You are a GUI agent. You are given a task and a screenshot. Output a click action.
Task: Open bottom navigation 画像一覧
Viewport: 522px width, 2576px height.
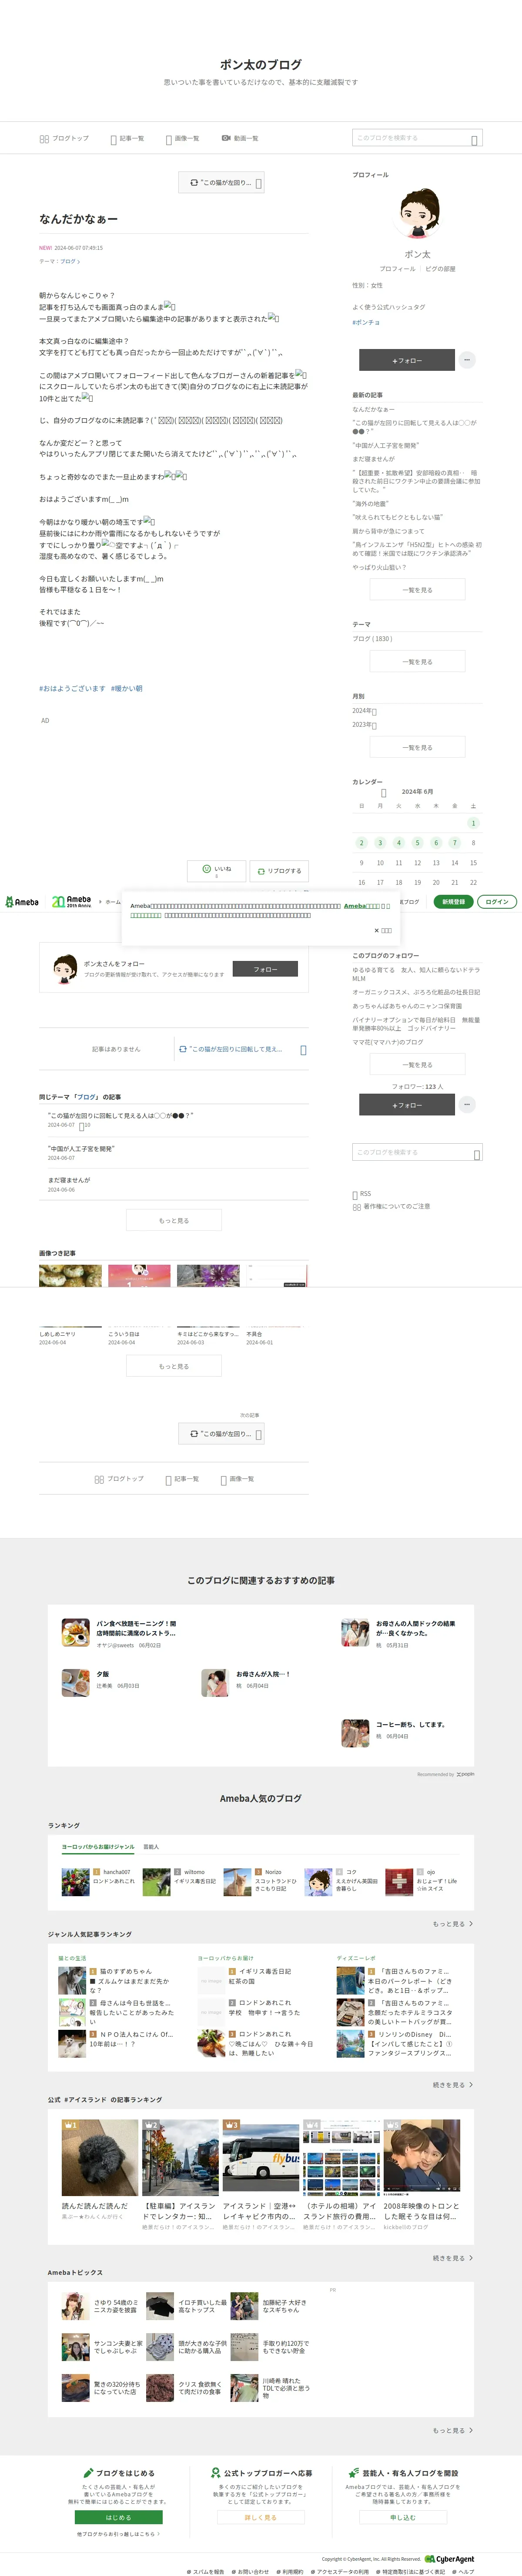point(237,1479)
